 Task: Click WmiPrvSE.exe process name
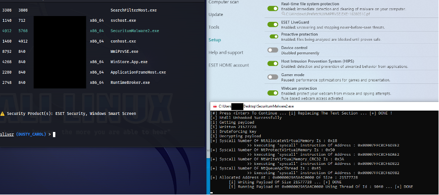tap(124, 51)
